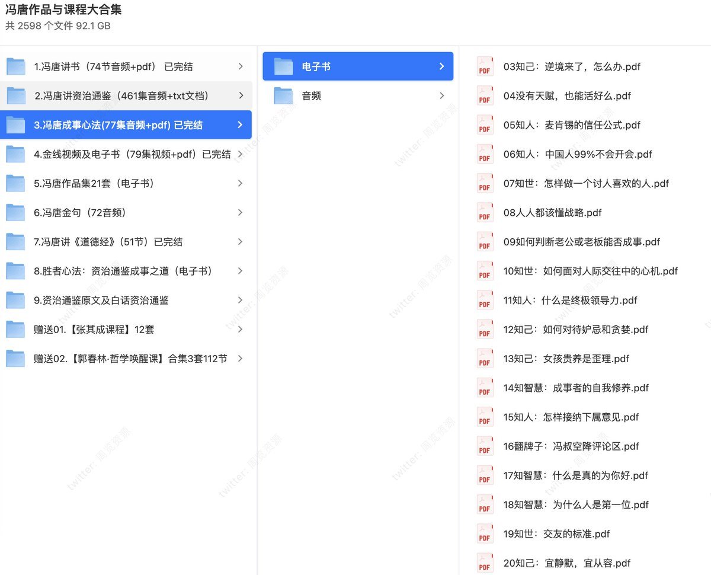
Task: Open file 15知人：怎样接纳下属意见.pdf
Action: pyautogui.click(x=571, y=417)
